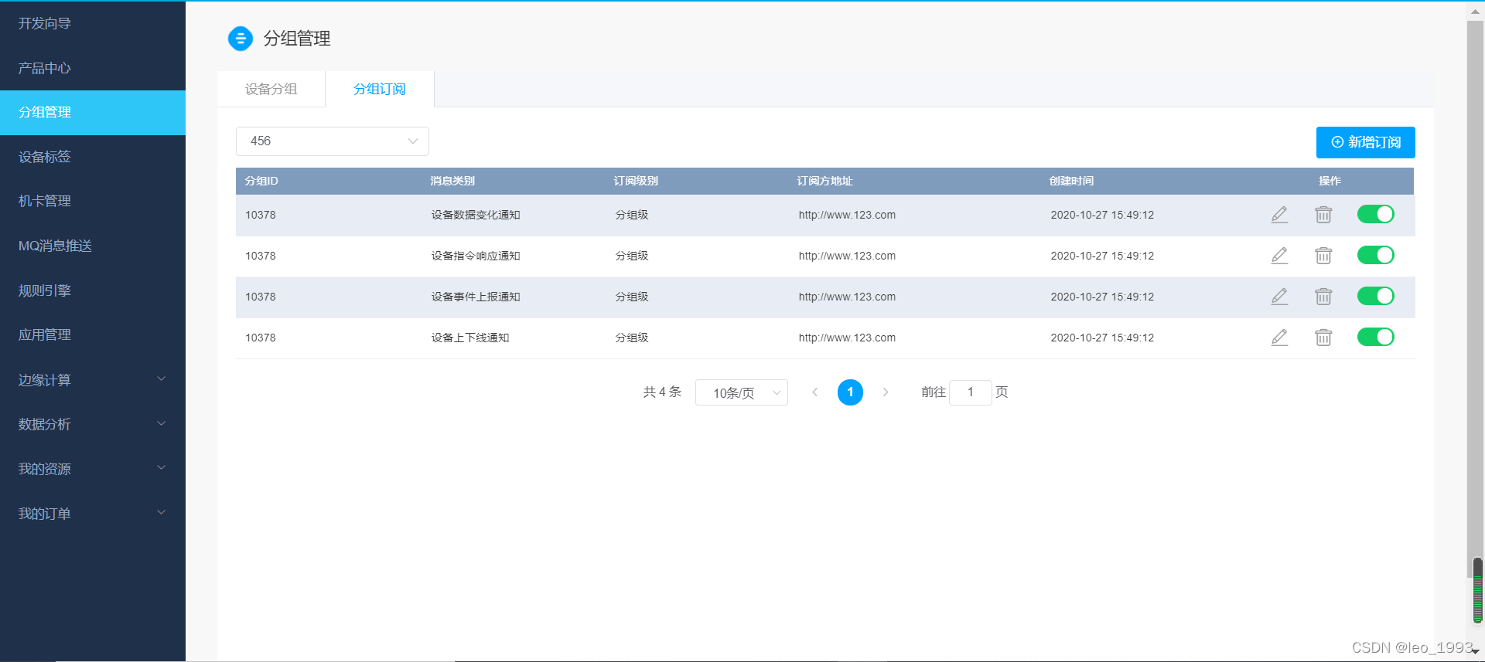Image resolution: width=1485 pixels, height=662 pixels.
Task: Click the 订阅方地址 column header
Action: coord(824,181)
